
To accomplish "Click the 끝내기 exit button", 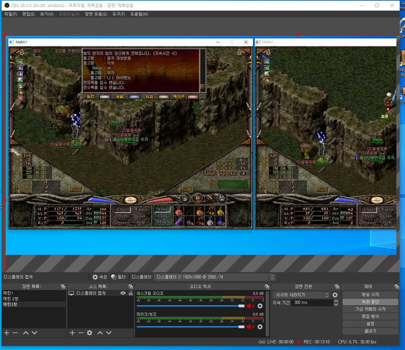I will (x=370, y=331).
